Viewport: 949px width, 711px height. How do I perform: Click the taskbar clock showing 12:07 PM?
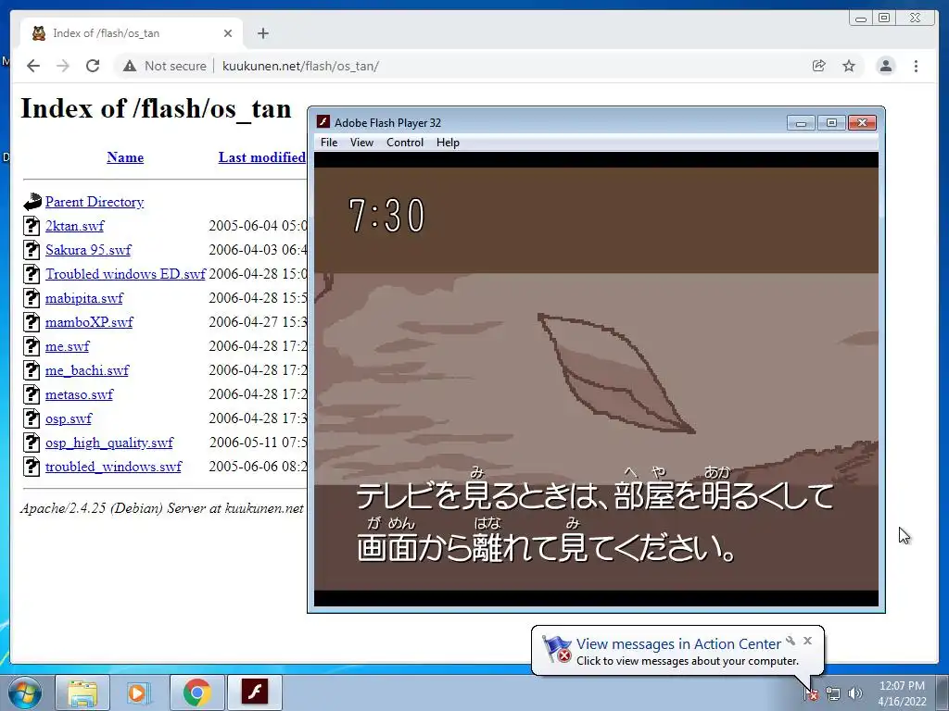(902, 693)
